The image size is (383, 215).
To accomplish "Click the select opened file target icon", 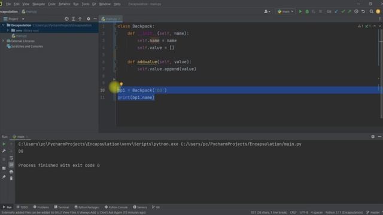I will (x=66, y=19).
